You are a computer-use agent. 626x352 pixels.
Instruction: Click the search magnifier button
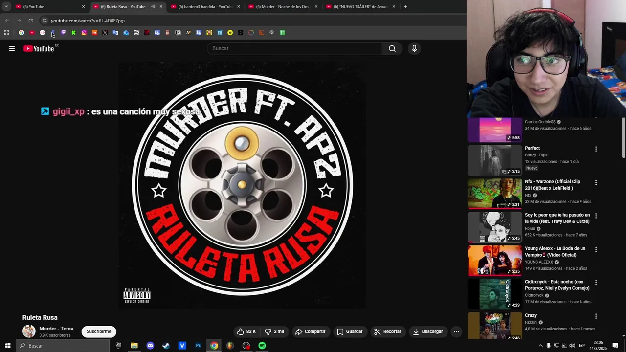pyautogui.click(x=392, y=48)
